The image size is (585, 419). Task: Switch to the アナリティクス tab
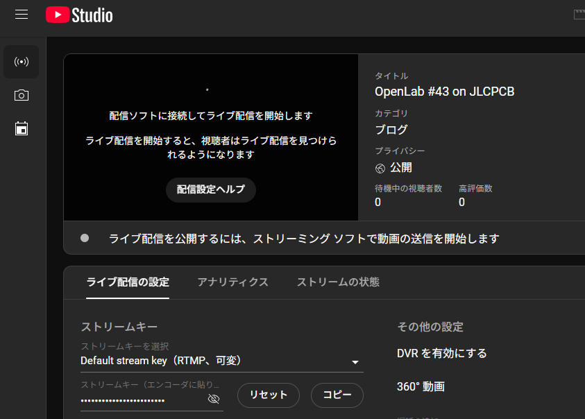[231, 282]
